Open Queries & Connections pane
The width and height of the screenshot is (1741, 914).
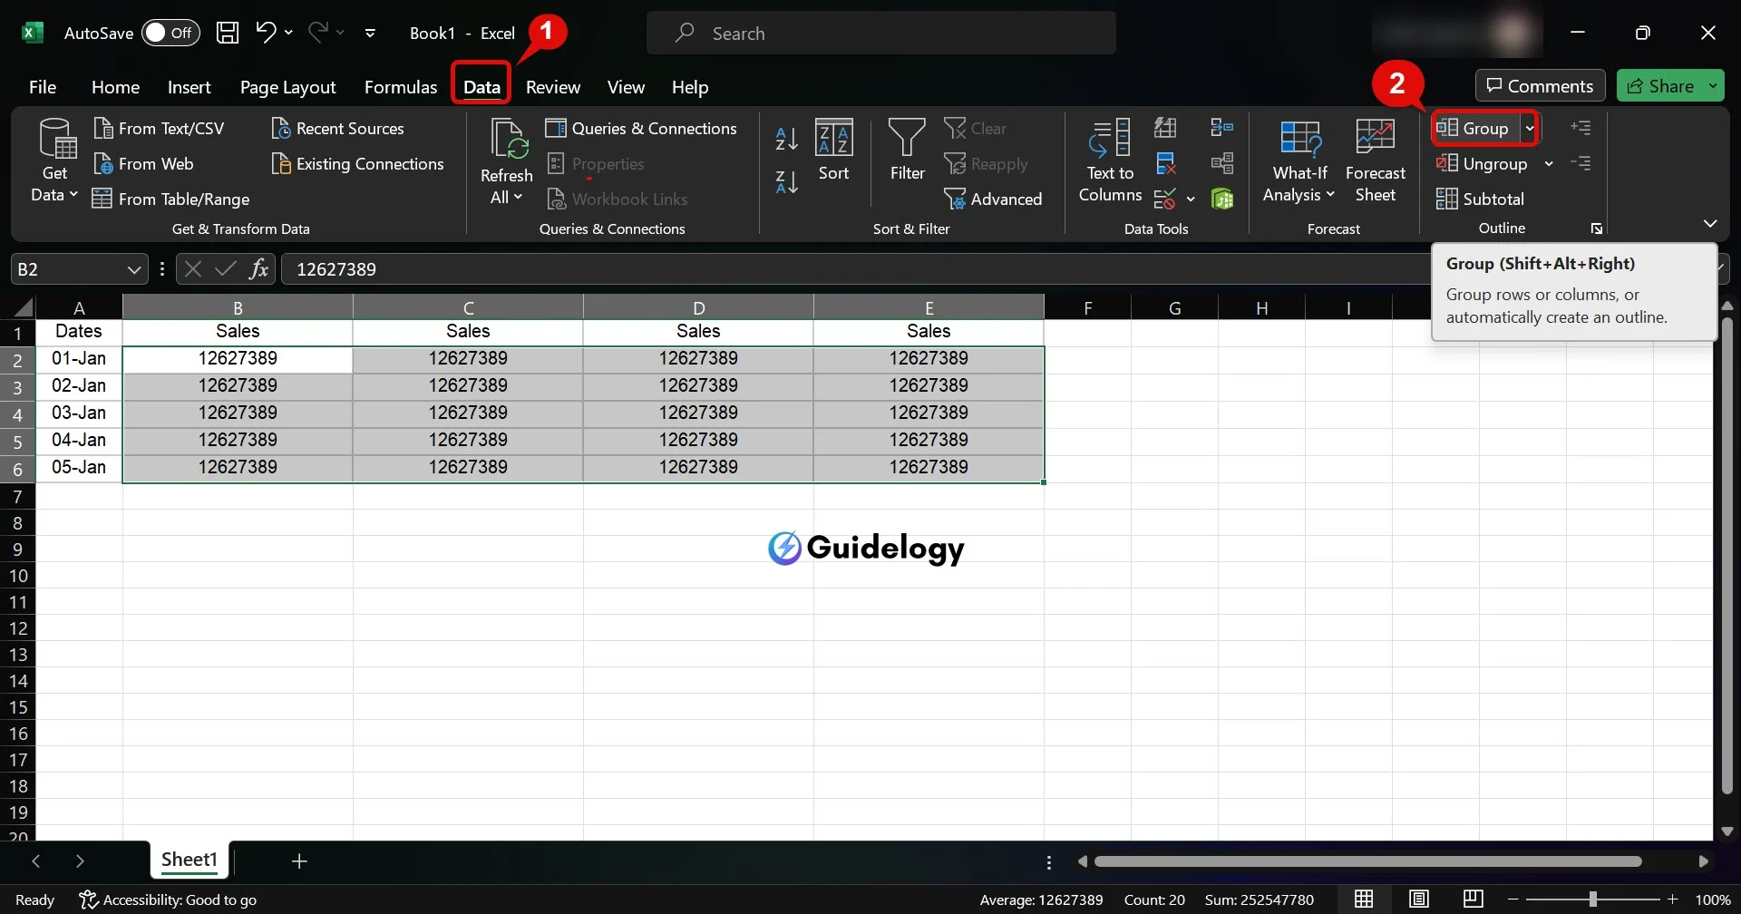click(641, 129)
